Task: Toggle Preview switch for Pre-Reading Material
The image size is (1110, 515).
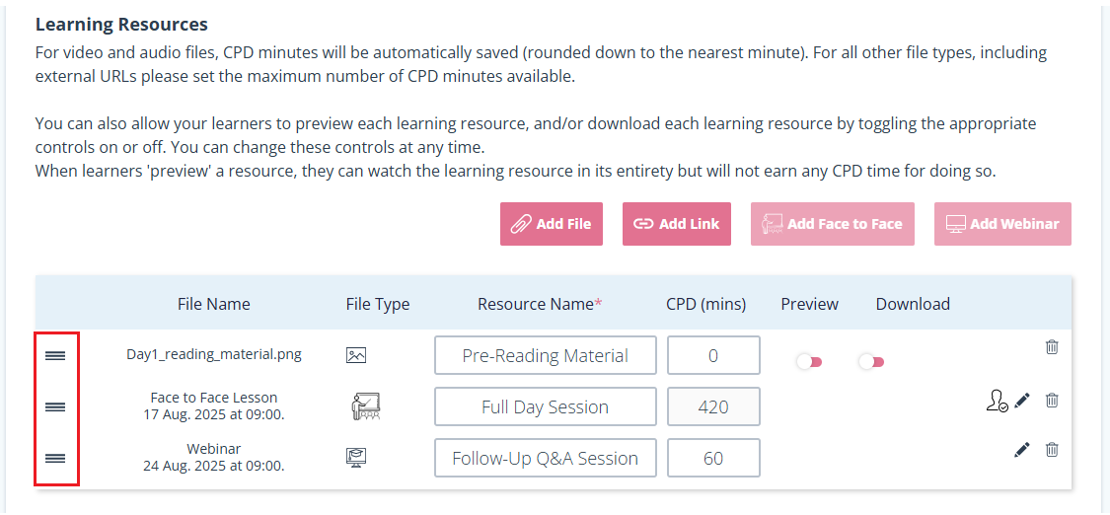Action: [809, 362]
